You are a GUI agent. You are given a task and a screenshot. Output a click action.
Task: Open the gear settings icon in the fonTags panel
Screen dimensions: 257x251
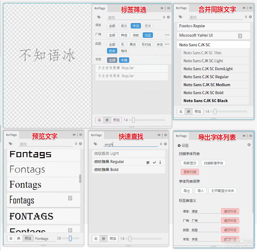pyautogui.click(x=168, y=17)
